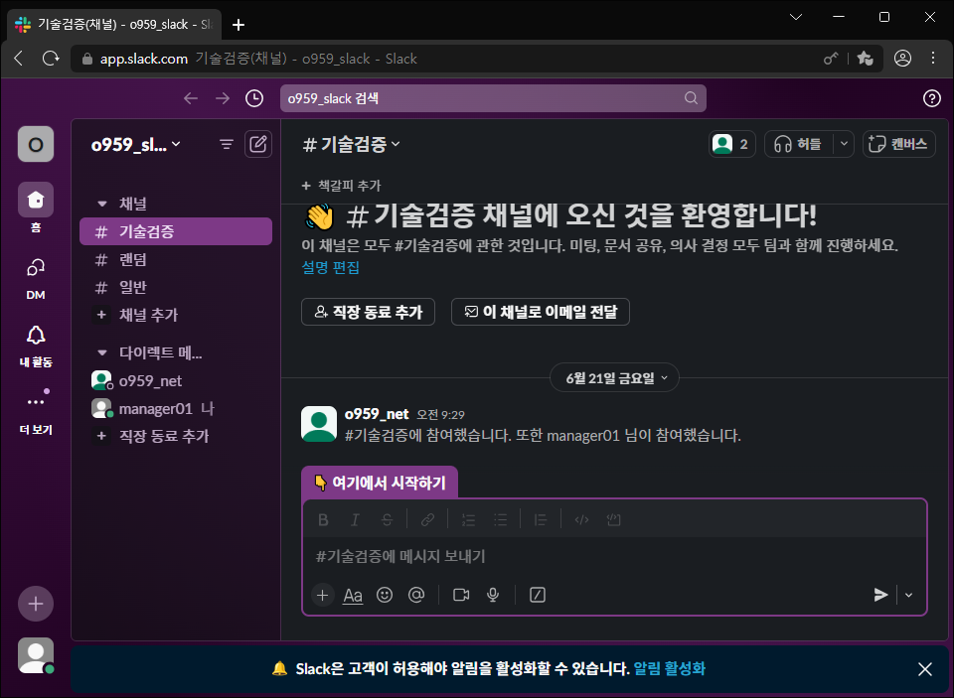Viewport: 954px width, 698px height.
Task: Dismiss the notification banner
Action: pyautogui.click(x=925, y=669)
